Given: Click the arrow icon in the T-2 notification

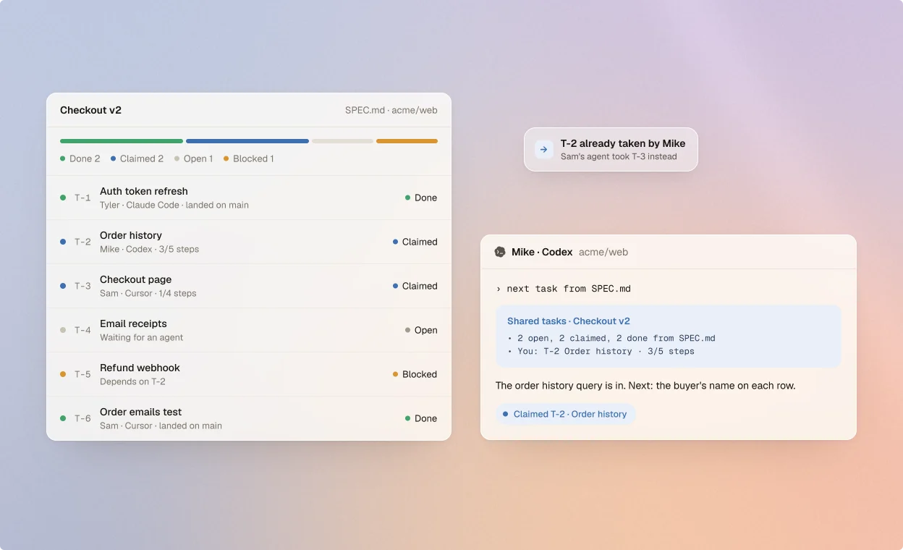Looking at the screenshot, I should point(543,149).
